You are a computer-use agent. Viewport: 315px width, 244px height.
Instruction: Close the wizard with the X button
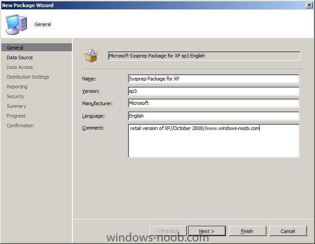tap(309, 5)
